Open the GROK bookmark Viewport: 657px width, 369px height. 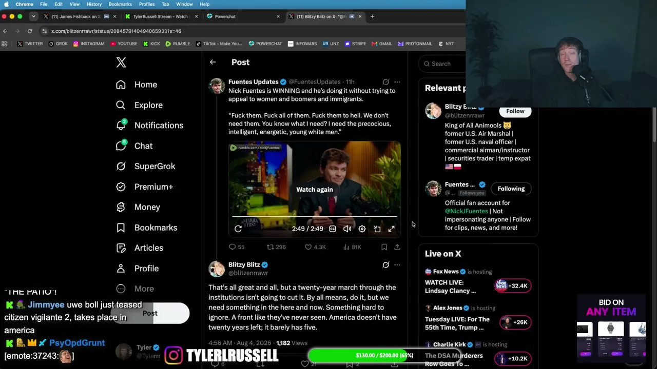click(58, 44)
